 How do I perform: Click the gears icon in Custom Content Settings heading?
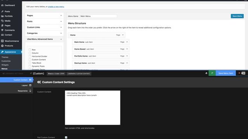click(x=39, y=82)
